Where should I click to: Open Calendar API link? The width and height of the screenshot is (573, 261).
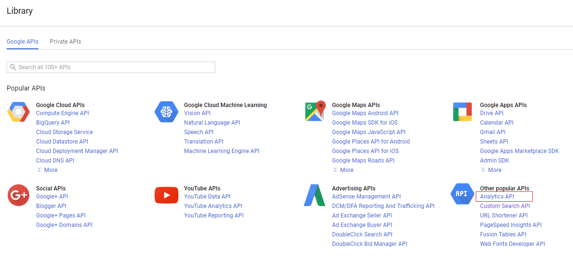click(497, 123)
